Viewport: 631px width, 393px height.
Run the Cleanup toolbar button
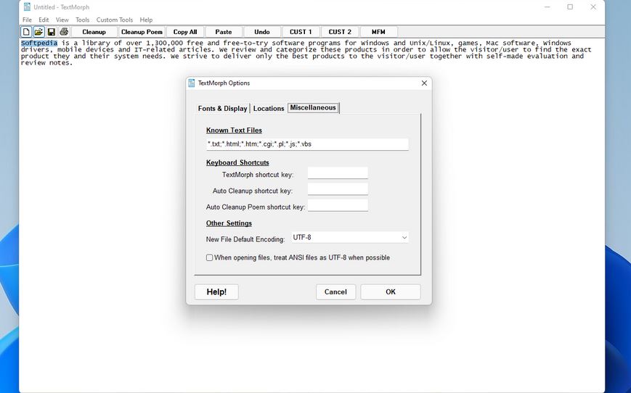[x=94, y=32]
